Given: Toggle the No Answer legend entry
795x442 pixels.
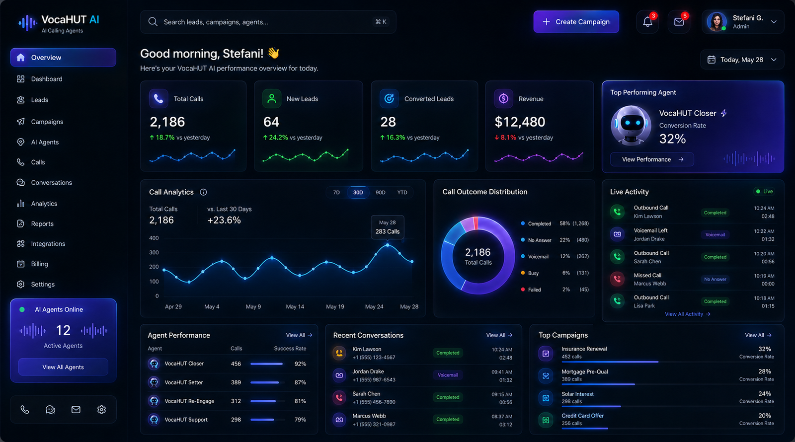Looking at the screenshot, I should tap(555, 240).
